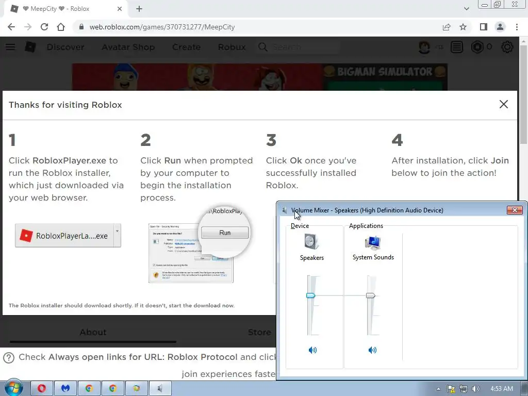Viewport: 528px width, 396px height.
Task: Click the System Sounds volume slider handle
Action: (x=370, y=295)
